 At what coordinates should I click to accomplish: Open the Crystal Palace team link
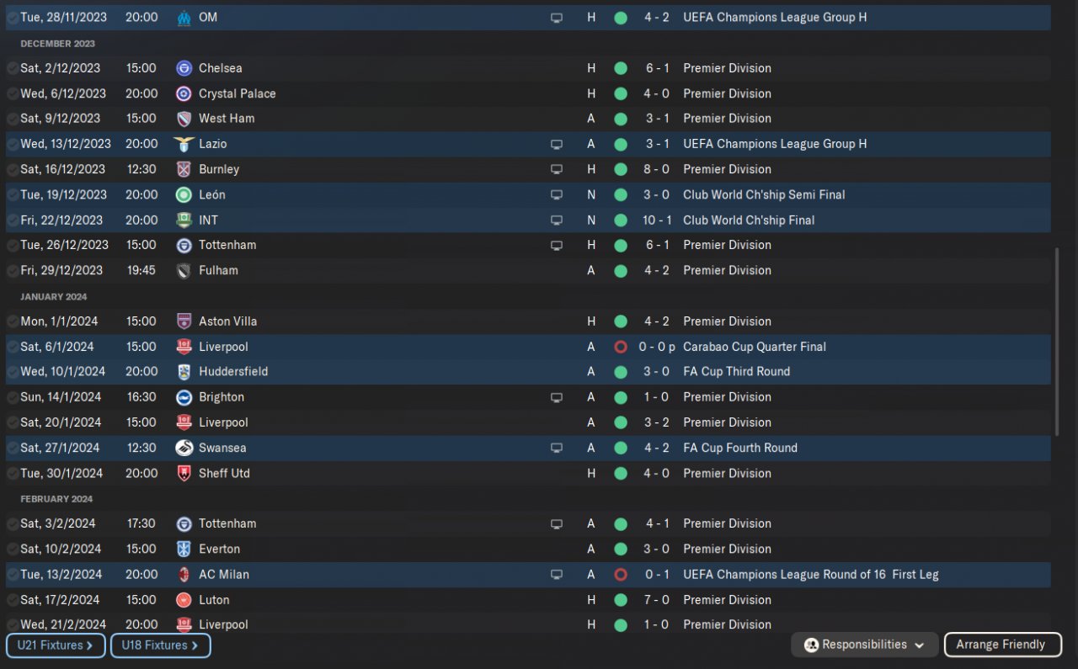[237, 93]
